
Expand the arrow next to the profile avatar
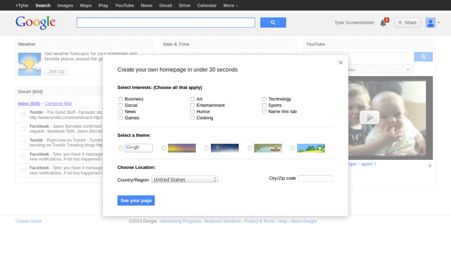[x=438, y=22]
